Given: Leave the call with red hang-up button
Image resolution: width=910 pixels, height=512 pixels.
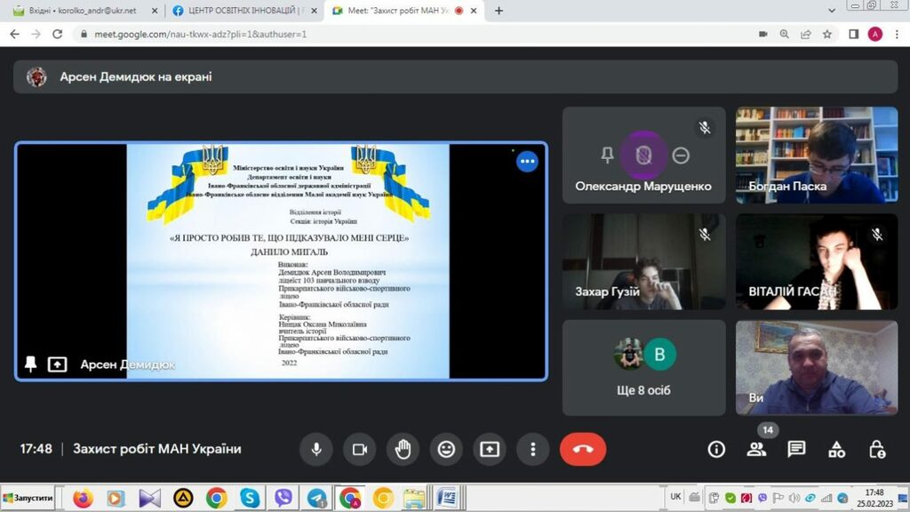Looking at the screenshot, I should (x=582, y=449).
